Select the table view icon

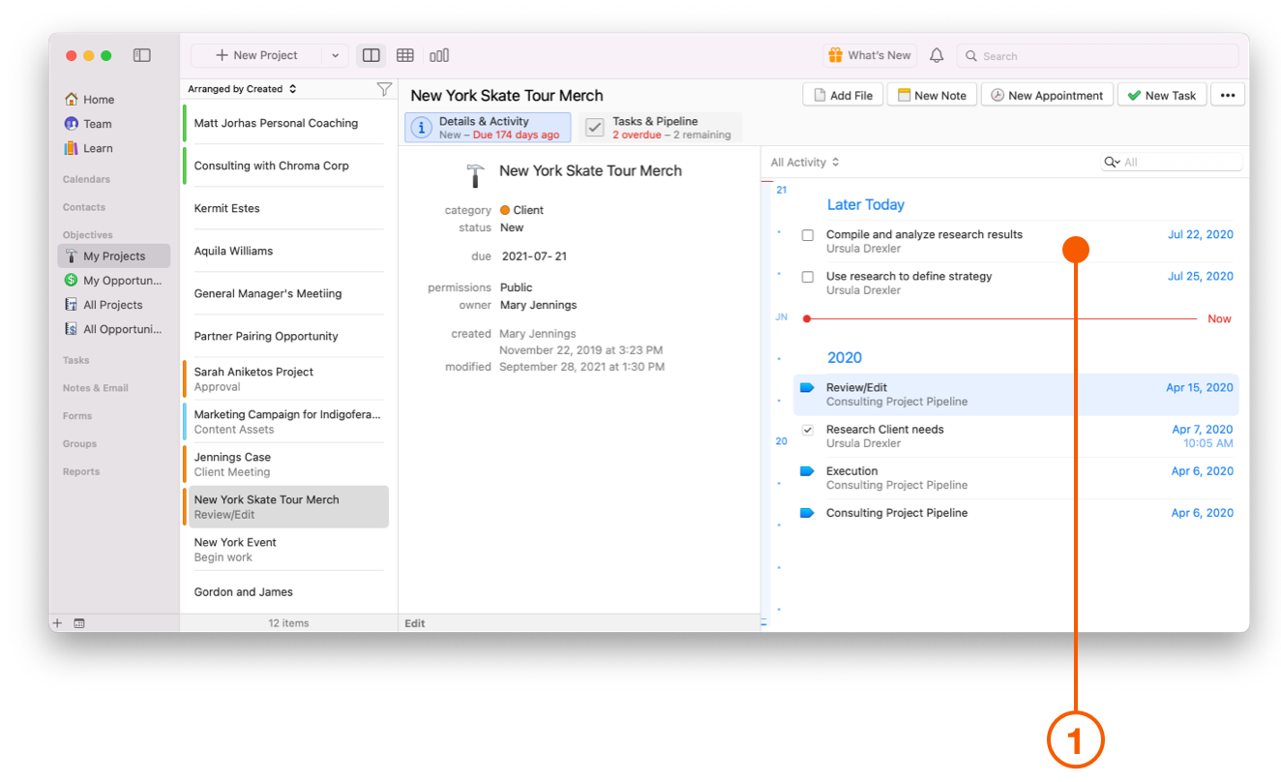(x=405, y=55)
